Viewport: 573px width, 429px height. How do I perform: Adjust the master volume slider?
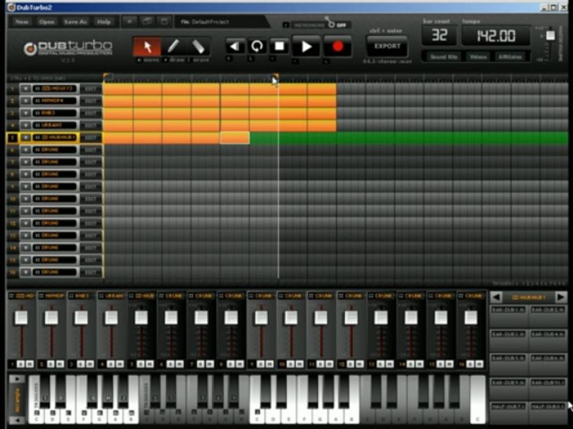click(550, 35)
